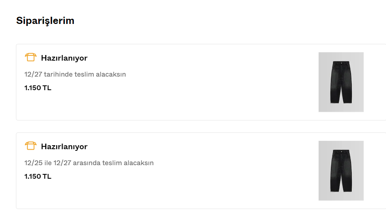Viewport: 386px width, 221px height.
Task: Open the black jeans thumbnail in the top order
Action: (x=341, y=82)
